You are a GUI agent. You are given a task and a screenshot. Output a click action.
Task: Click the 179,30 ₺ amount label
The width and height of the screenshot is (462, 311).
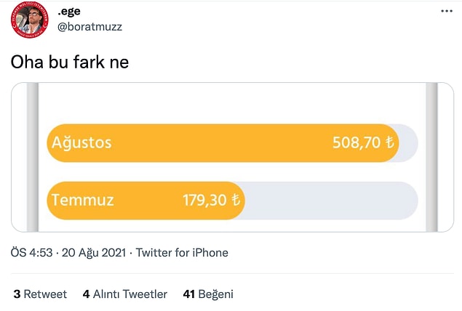pyautogui.click(x=211, y=200)
